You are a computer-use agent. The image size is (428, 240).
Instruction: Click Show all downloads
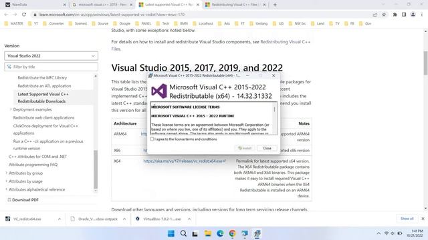pos(407,219)
